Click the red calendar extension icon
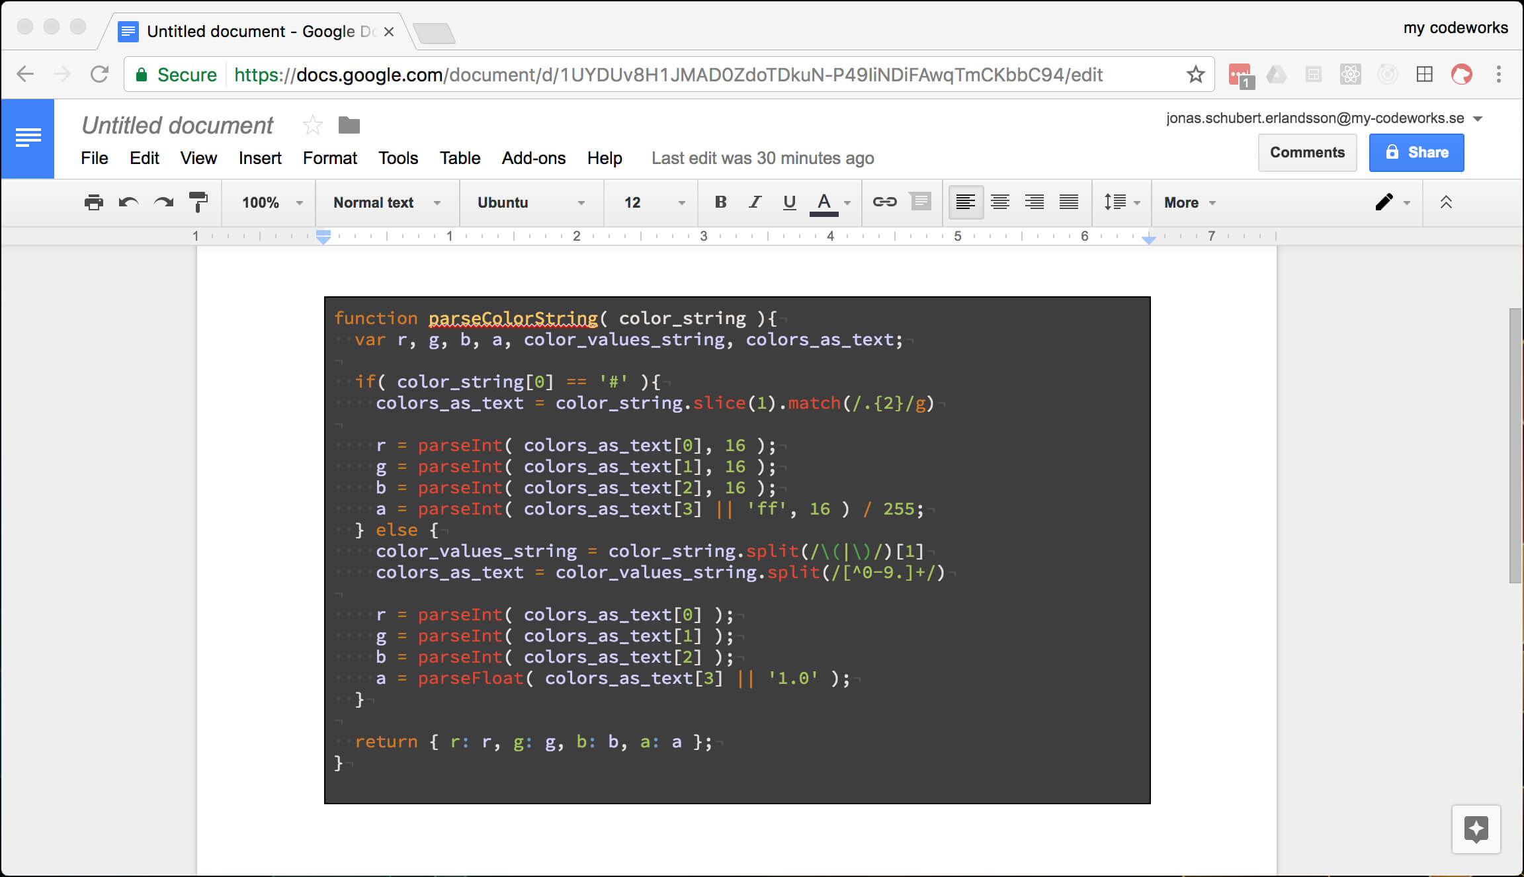Viewport: 1524px width, 877px height. tap(1240, 75)
